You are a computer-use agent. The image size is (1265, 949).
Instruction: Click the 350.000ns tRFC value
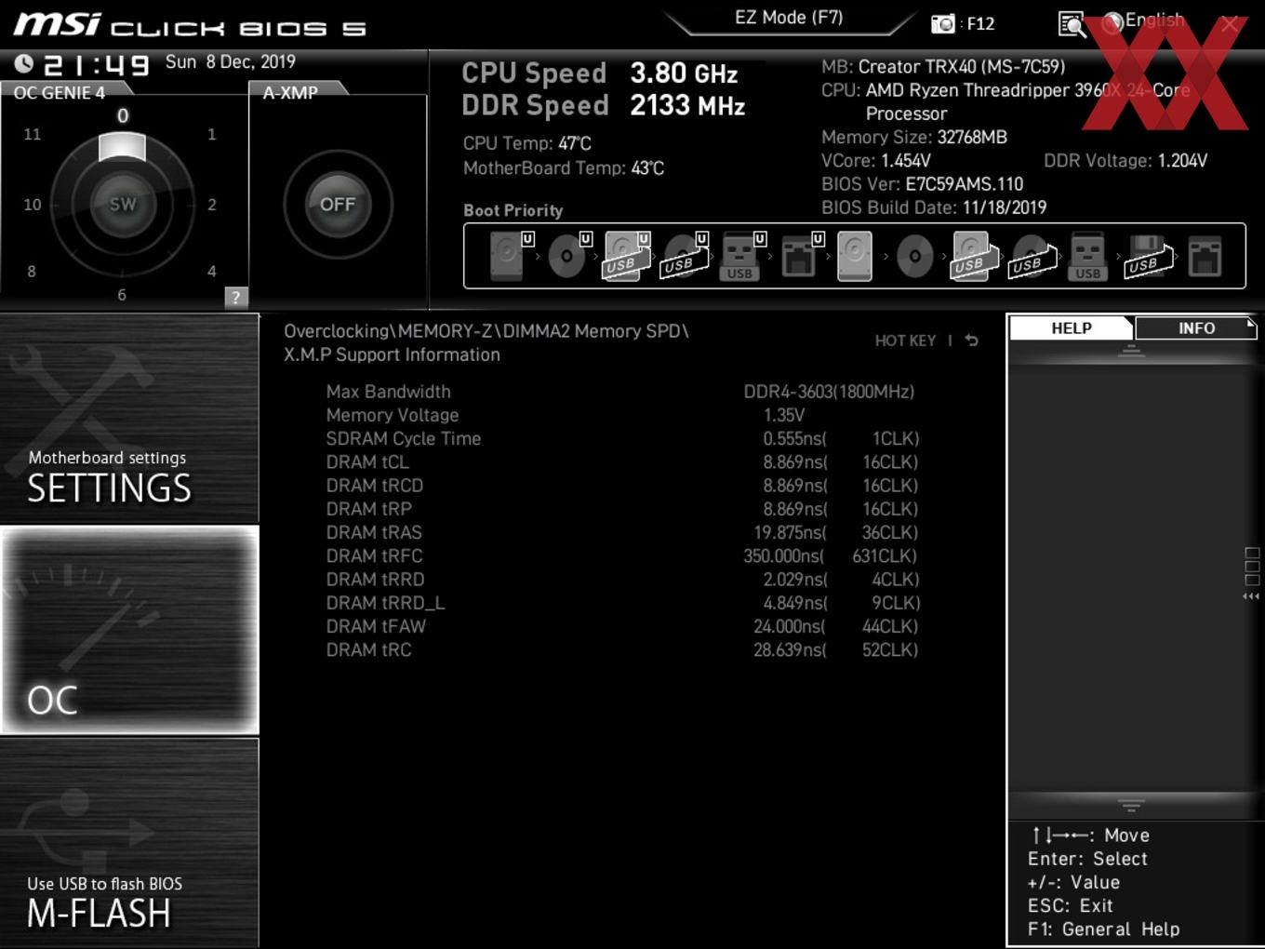783,555
